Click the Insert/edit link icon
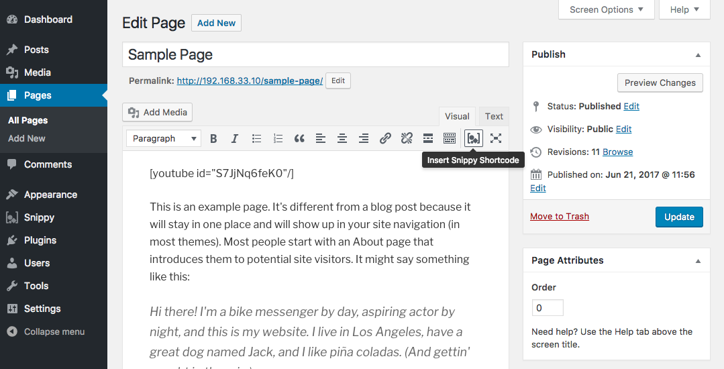 pos(385,138)
